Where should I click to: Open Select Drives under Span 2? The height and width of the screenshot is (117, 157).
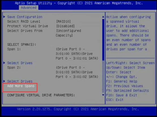(x=20, y=81)
